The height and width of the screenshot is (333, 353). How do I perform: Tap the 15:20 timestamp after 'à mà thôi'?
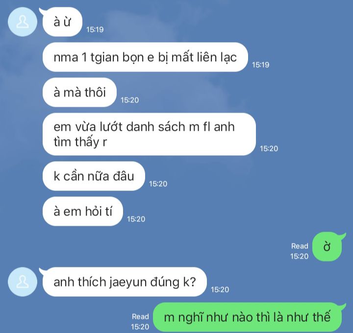[x=129, y=100]
